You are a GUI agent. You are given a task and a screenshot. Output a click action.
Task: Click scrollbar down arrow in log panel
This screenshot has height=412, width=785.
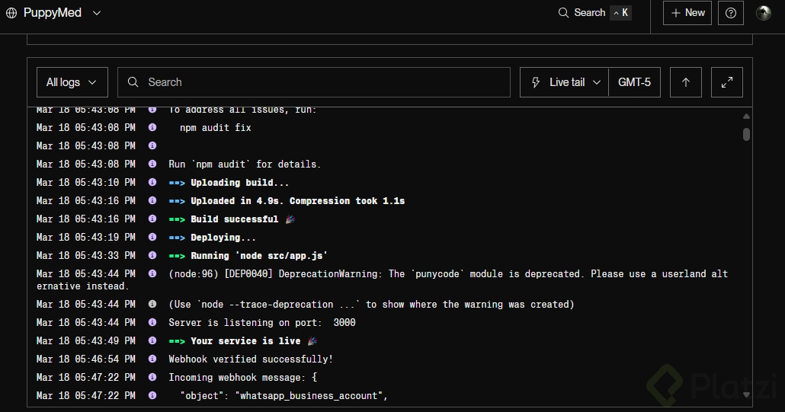746,394
